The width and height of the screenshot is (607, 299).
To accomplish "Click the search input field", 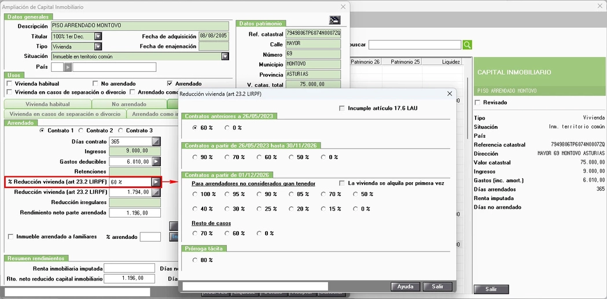I will [x=415, y=45].
